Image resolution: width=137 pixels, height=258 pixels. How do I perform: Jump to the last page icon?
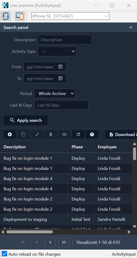tap(64, 242)
